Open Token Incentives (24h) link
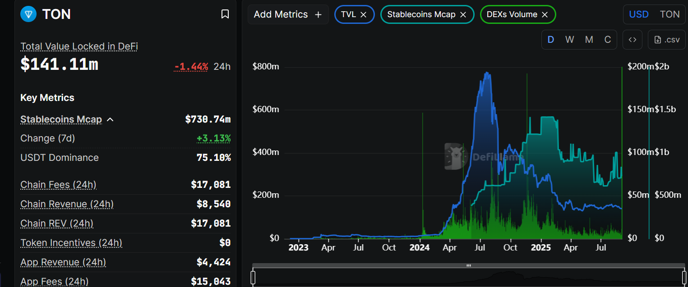This screenshot has height=287, width=688. (x=71, y=243)
